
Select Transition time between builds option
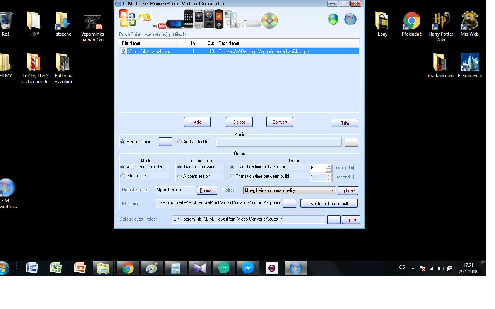[232, 176]
